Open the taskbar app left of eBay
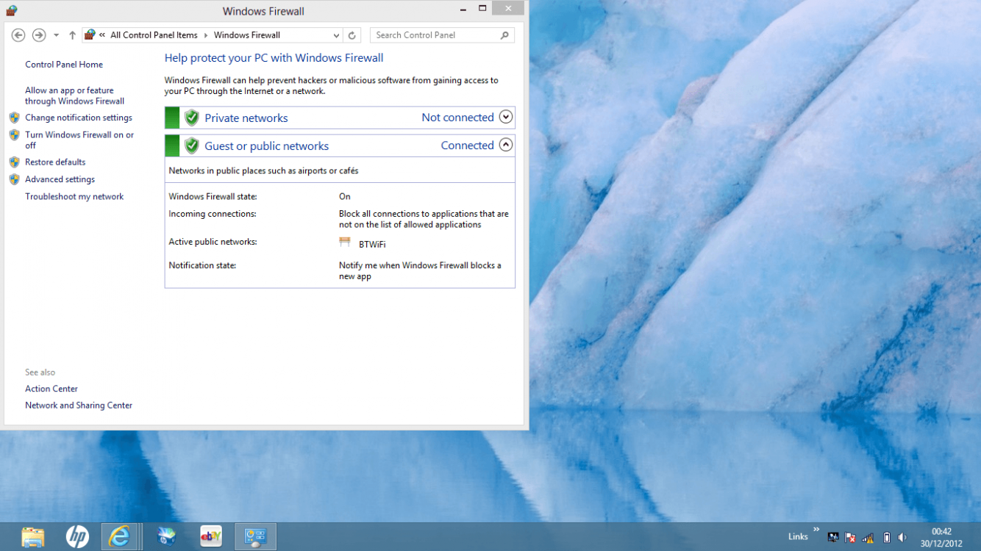The width and height of the screenshot is (981, 551). click(x=167, y=537)
